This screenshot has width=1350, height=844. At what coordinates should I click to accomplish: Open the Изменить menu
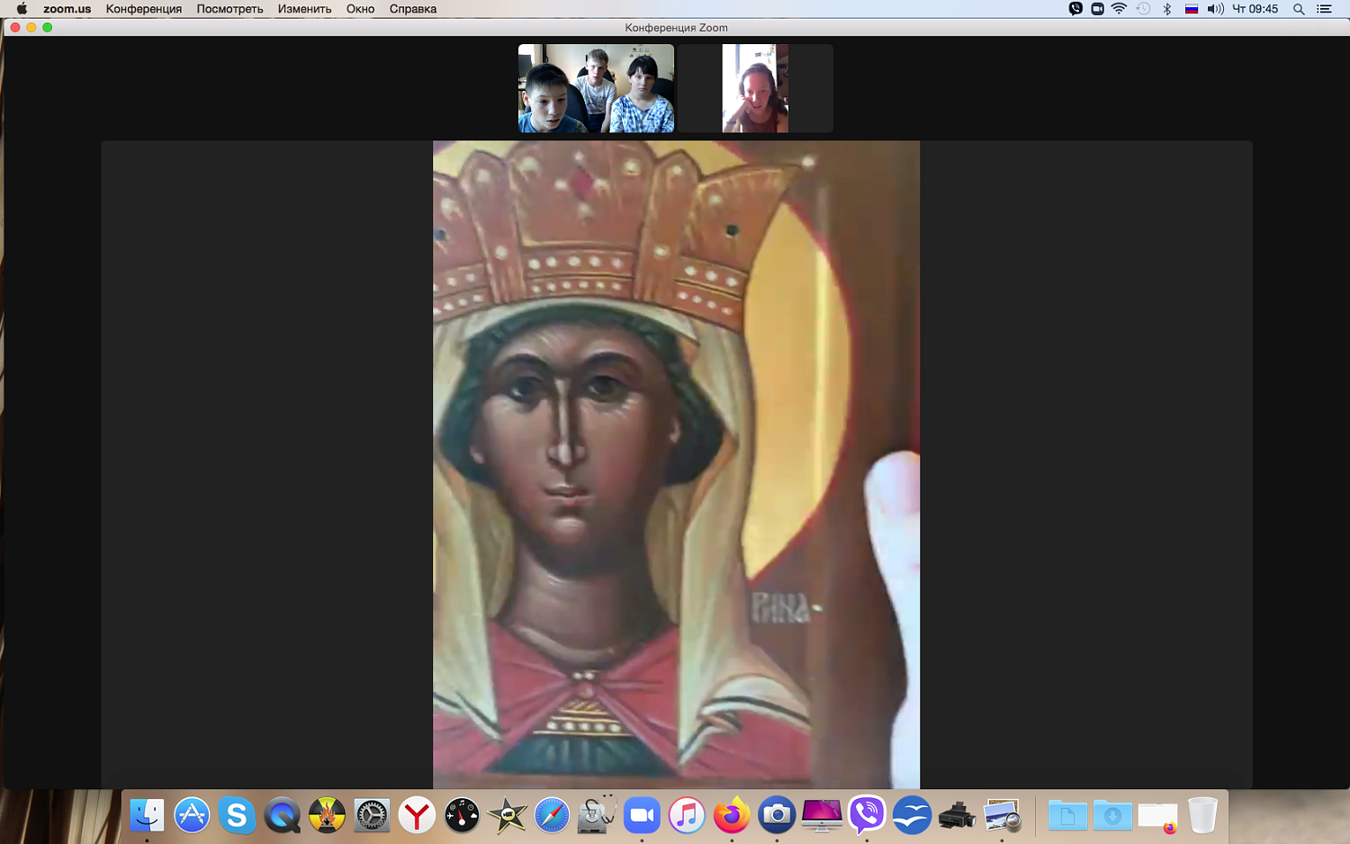point(305,9)
